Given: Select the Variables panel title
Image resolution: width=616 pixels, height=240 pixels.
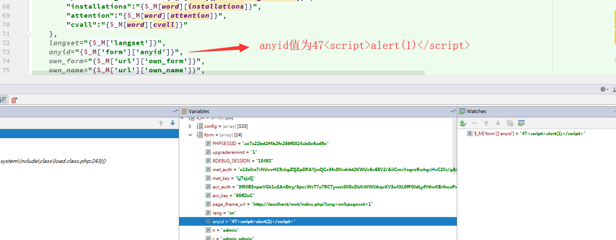Looking at the screenshot, I should pyautogui.click(x=199, y=111).
